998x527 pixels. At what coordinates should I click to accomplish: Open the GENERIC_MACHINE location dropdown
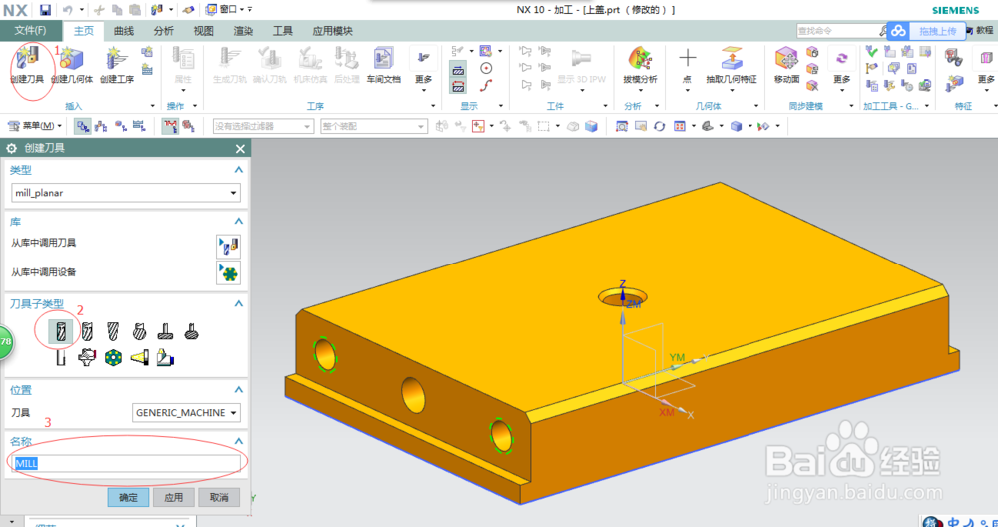[186, 413]
